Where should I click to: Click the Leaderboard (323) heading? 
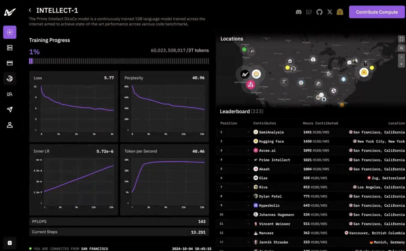[241, 112]
